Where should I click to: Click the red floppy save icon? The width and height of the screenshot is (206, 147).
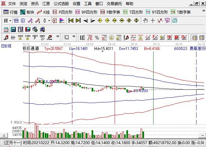pyautogui.click(x=28, y=29)
